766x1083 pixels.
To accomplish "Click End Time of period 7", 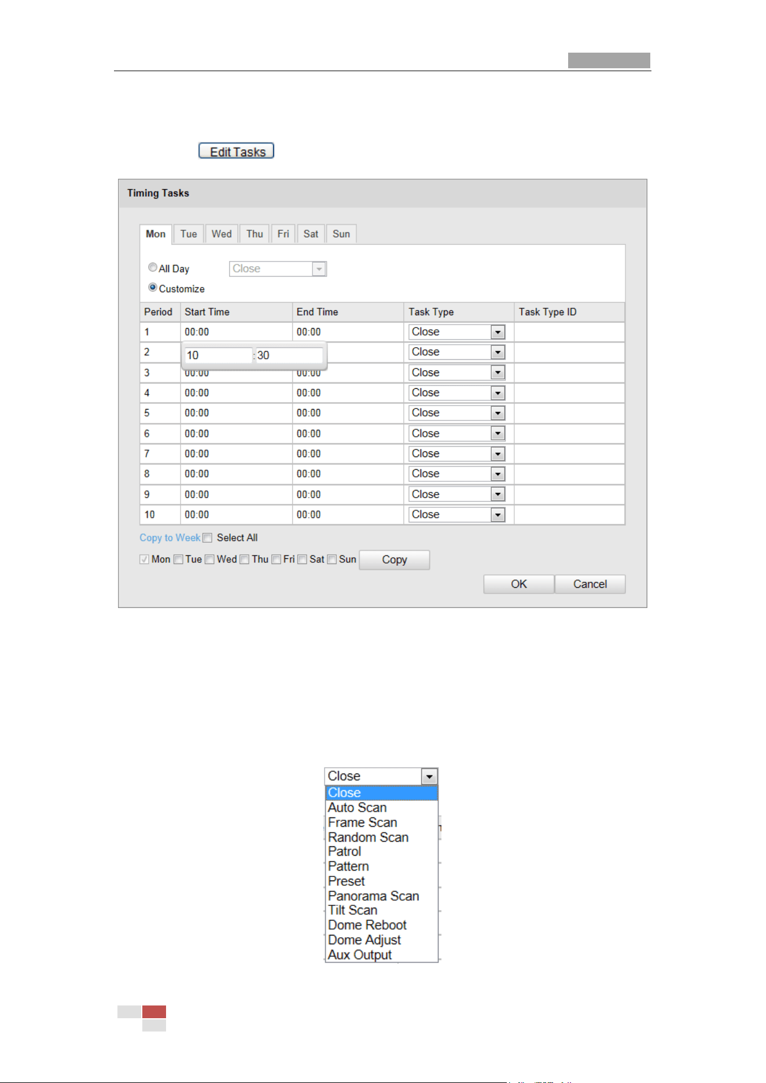I will pyautogui.click(x=348, y=454).
